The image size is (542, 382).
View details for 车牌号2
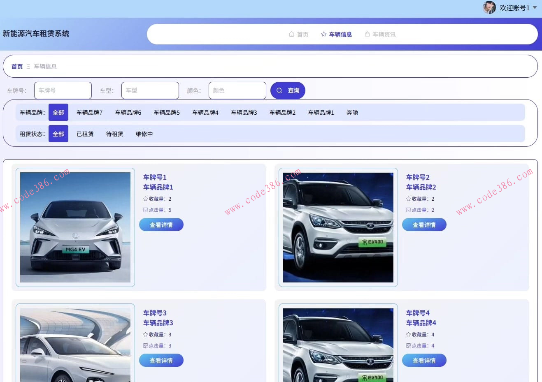click(x=424, y=225)
